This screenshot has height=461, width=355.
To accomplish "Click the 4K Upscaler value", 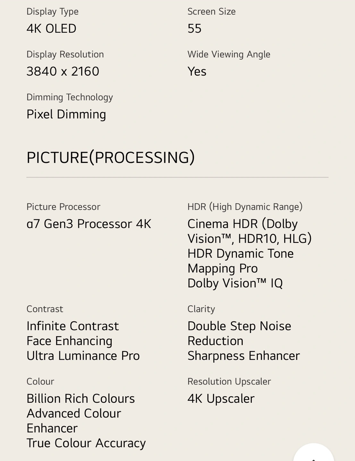I will click(221, 399).
